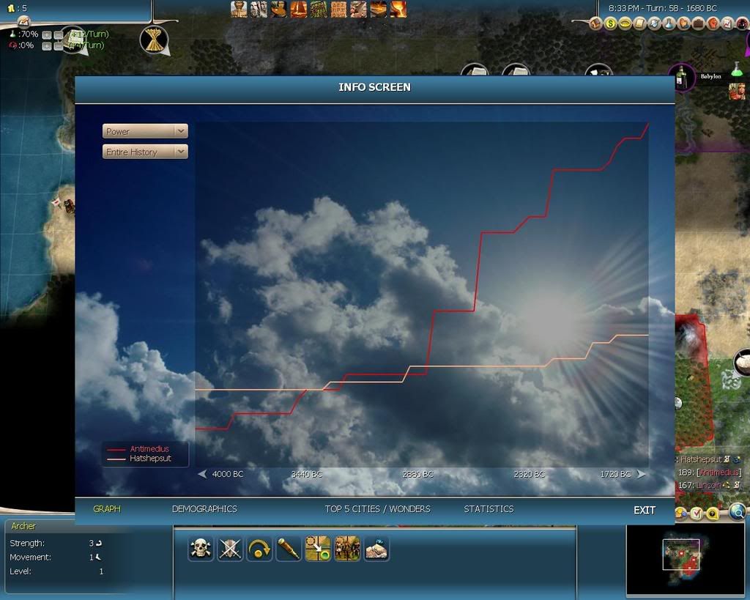Open the DEMOGRAPHICS tab
The height and width of the screenshot is (600, 750).
click(x=204, y=509)
